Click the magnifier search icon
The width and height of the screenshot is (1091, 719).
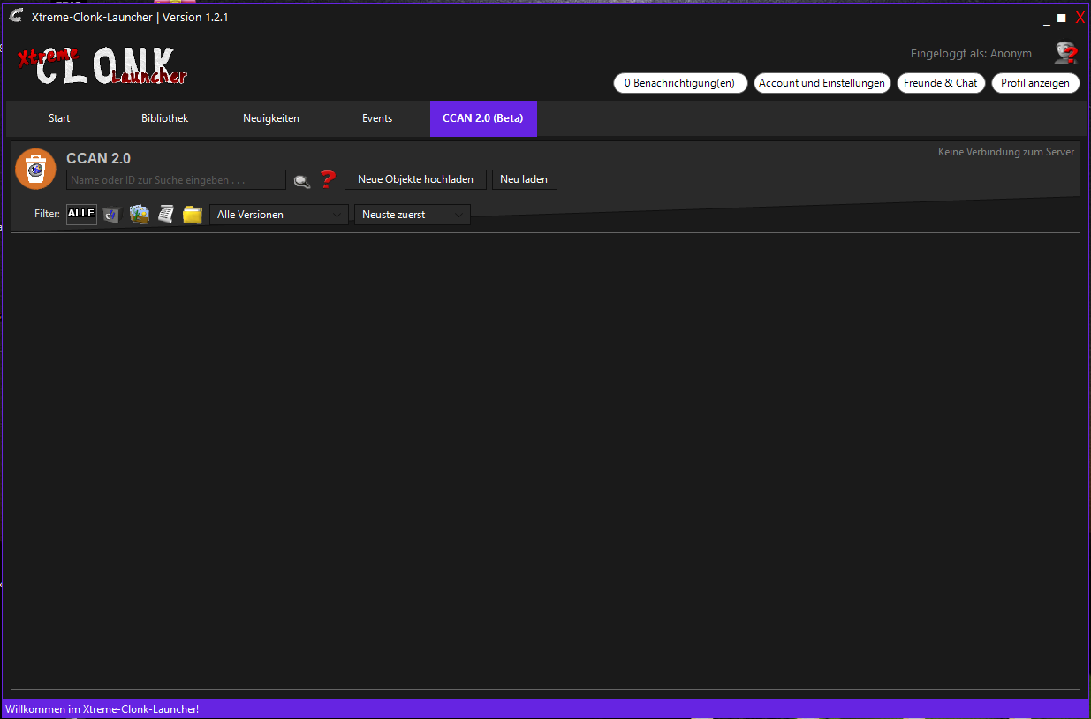(302, 180)
